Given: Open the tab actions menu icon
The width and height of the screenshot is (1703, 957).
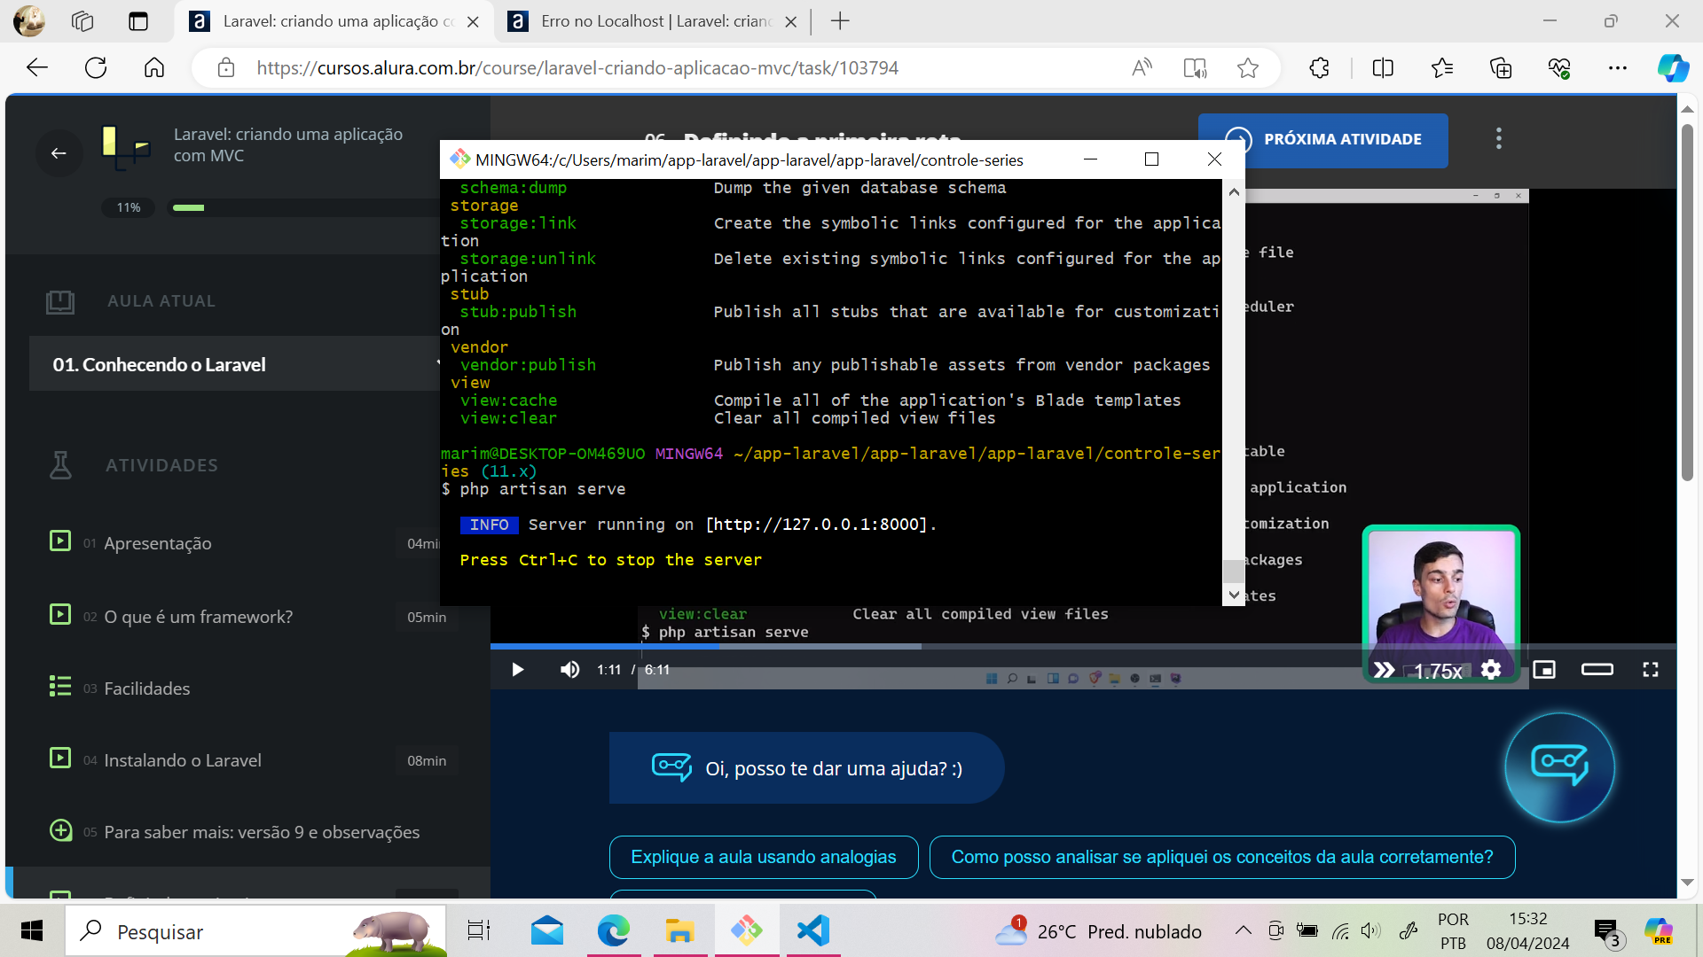Looking at the screenshot, I should tap(138, 21).
